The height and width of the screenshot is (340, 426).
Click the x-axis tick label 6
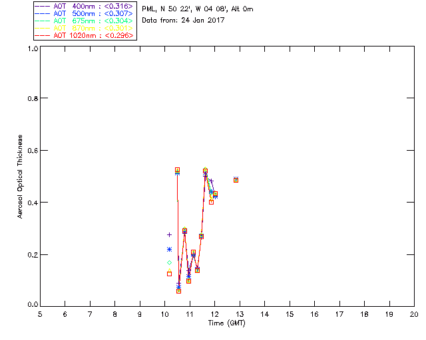click(65, 314)
